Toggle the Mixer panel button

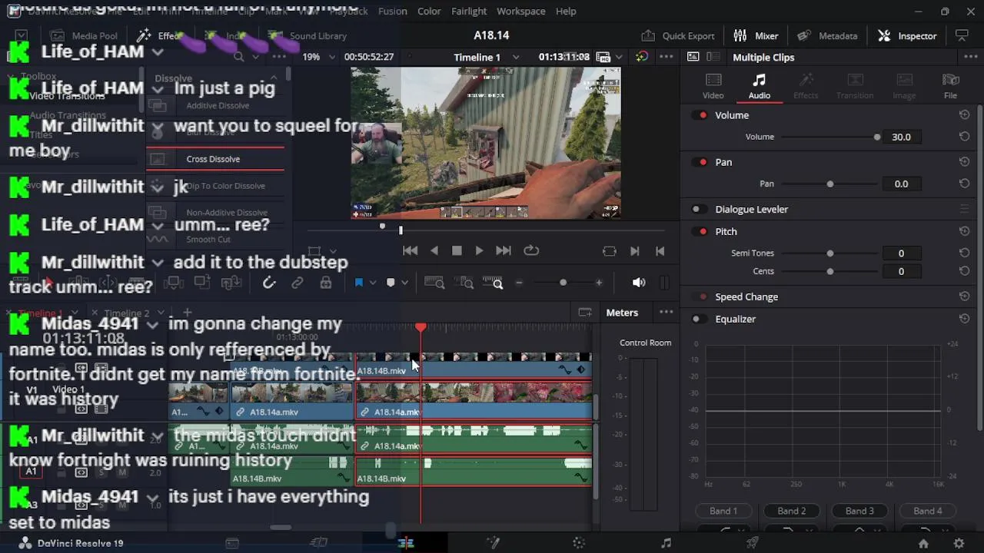[x=756, y=36]
